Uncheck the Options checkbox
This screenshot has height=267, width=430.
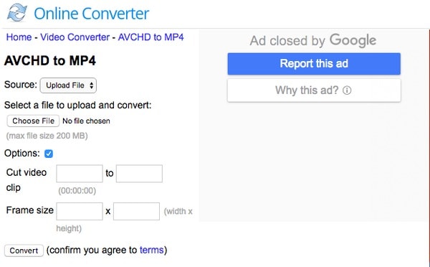coord(49,154)
